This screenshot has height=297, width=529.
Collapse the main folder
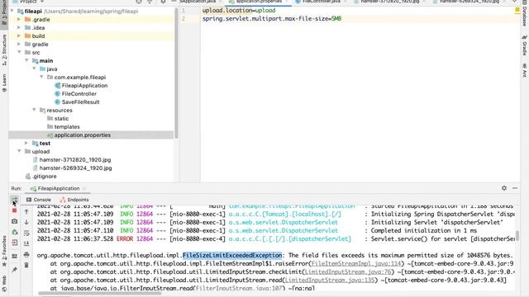click(x=26, y=60)
